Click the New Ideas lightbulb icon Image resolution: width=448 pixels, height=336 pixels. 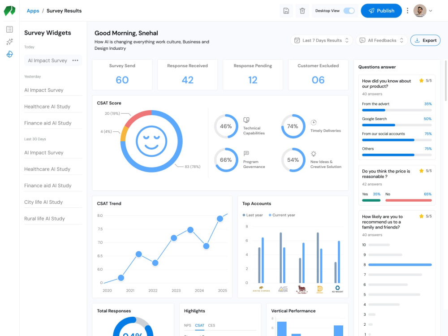pos(314,154)
